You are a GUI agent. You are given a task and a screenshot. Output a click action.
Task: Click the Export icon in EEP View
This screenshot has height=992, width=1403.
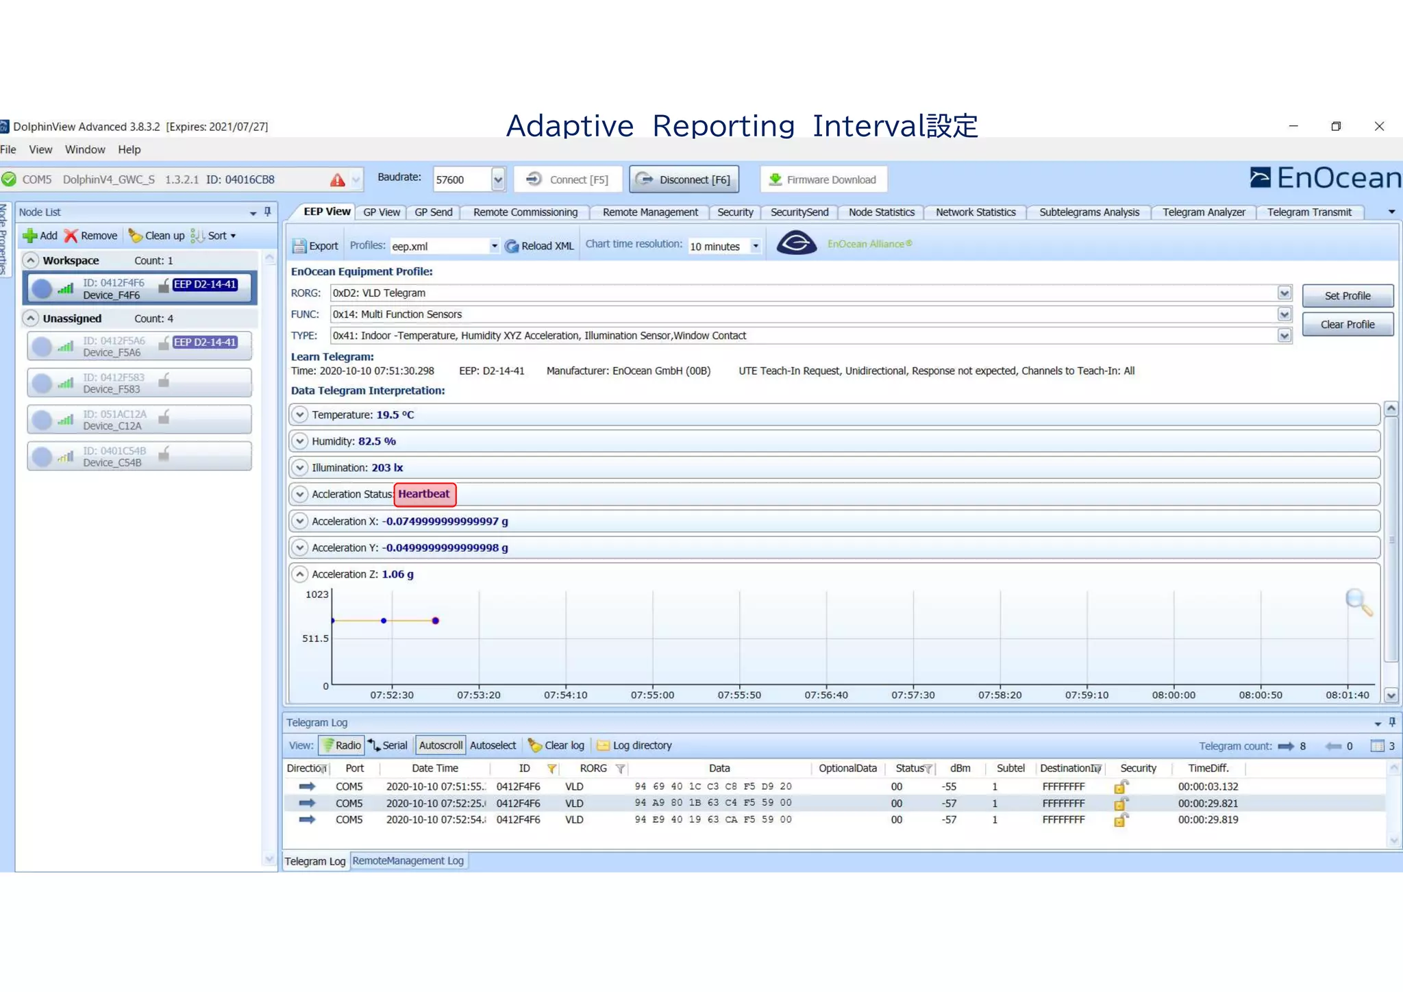tap(299, 246)
